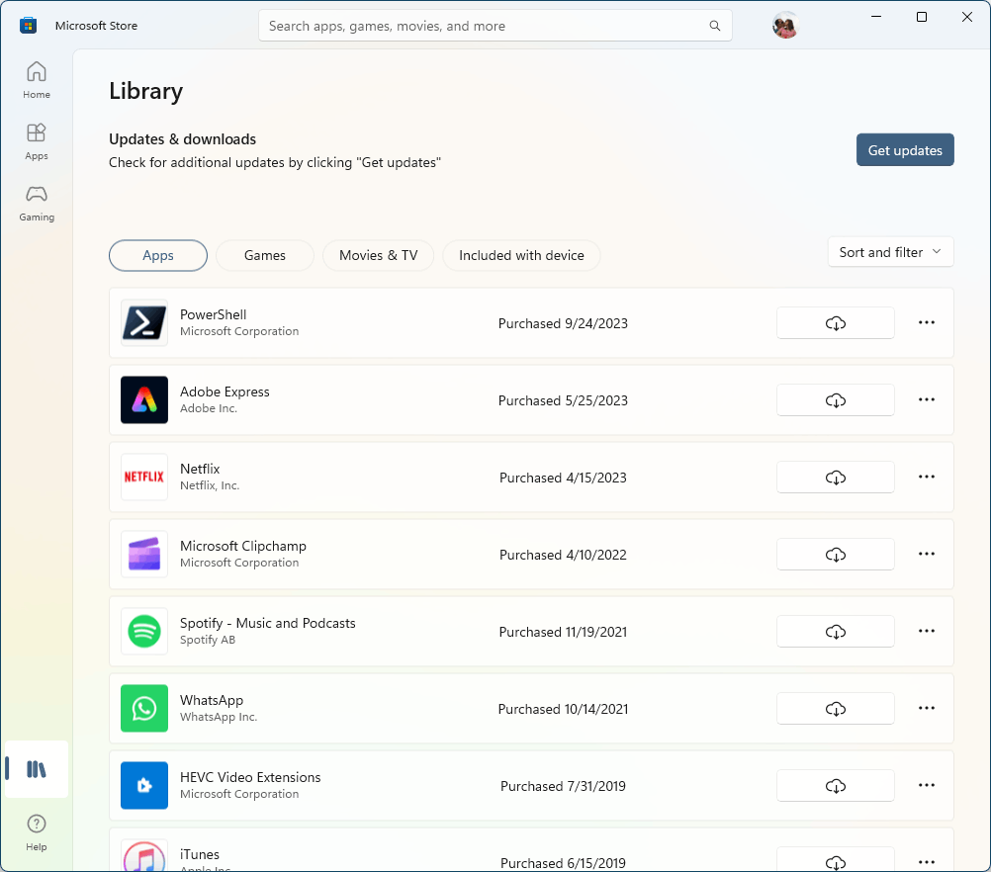The height and width of the screenshot is (872, 991).
Task: Switch to the Games tab
Action: click(x=265, y=255)
